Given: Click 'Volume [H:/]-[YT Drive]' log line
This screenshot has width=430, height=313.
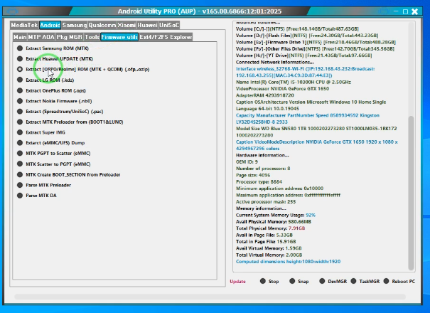Looking at the screenshot, I should click(304, 55).
